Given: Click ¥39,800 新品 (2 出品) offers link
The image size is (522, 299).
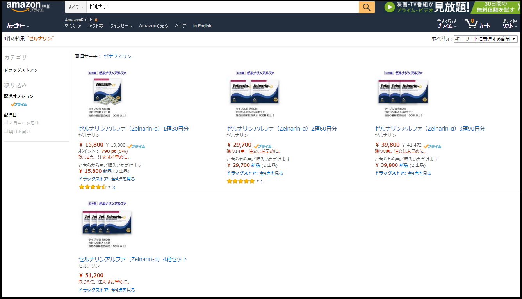Looking at the screenshot, I should coord(401,165).
